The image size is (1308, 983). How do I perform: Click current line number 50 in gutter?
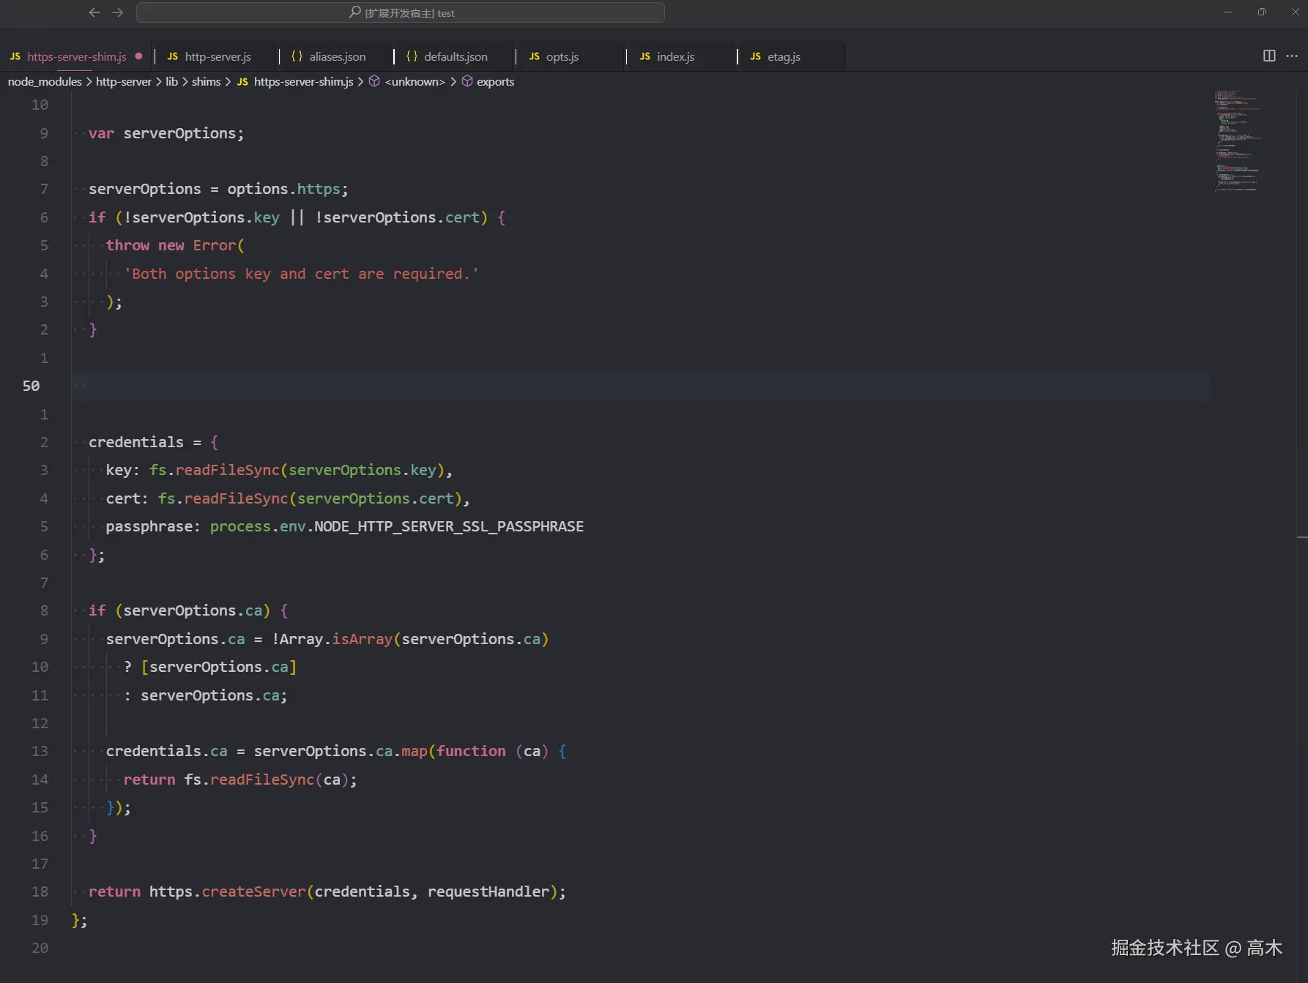click(31, 386)
